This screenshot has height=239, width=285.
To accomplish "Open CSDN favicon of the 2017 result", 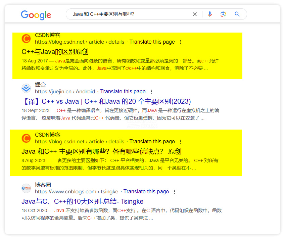I will click(26, 39).
